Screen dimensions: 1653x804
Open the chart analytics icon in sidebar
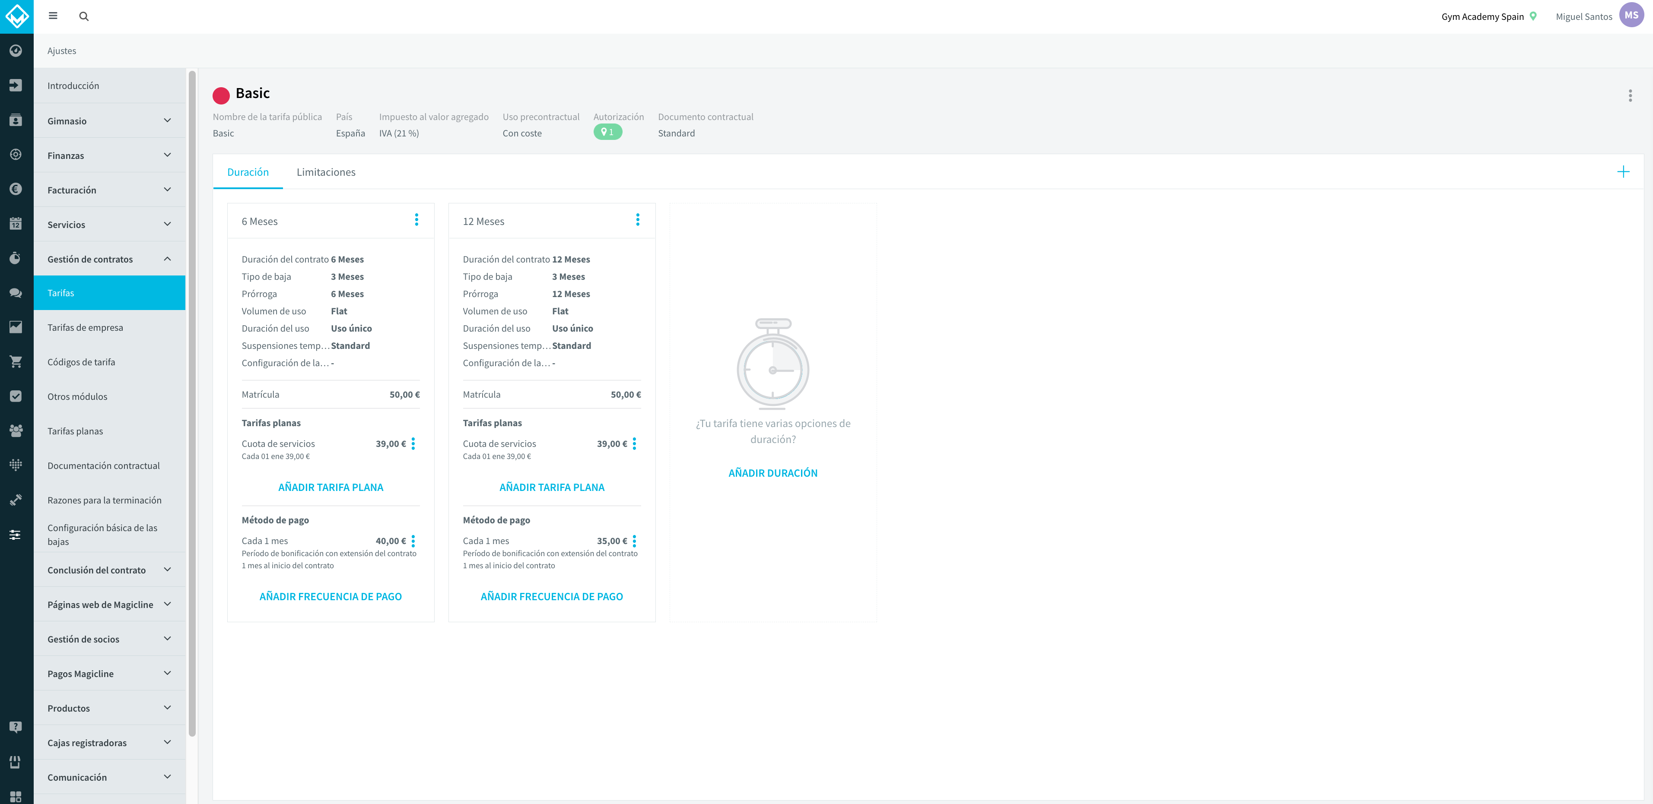point(16,328)
